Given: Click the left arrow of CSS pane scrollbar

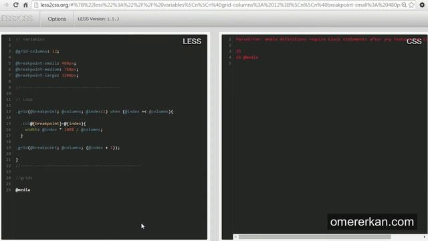Looking at the screenshot, I should click(x=236, y=237).
